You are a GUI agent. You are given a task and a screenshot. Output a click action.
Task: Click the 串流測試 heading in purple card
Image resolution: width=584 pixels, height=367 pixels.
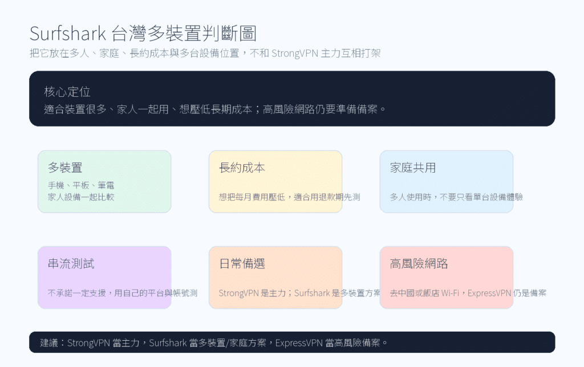tap(71, 263)
